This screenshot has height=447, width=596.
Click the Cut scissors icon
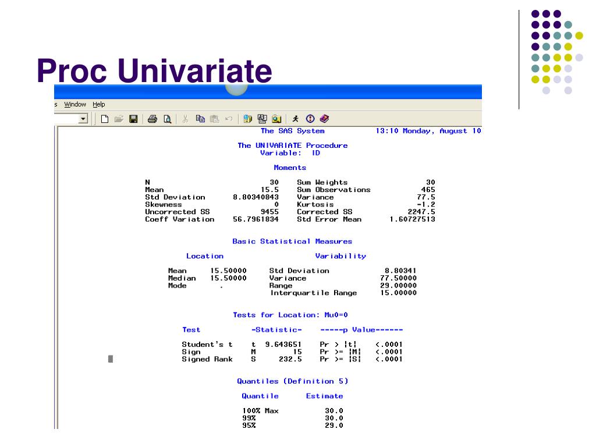186,119
